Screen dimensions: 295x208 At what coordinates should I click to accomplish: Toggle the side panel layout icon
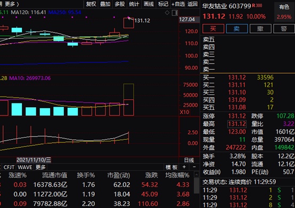tap(175, 13)
